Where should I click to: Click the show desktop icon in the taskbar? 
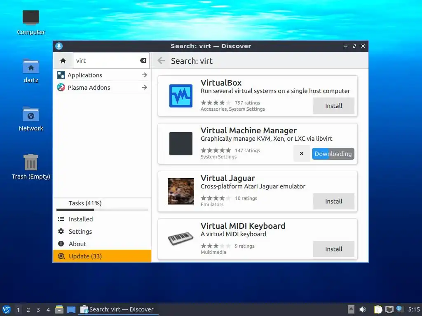pyautogui.click(x=71, y=310)
